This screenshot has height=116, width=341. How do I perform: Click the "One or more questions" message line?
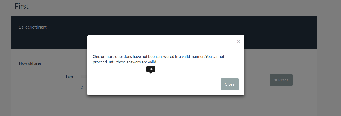click(158, 56)
